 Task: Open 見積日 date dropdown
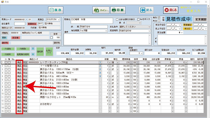[58, 20]
